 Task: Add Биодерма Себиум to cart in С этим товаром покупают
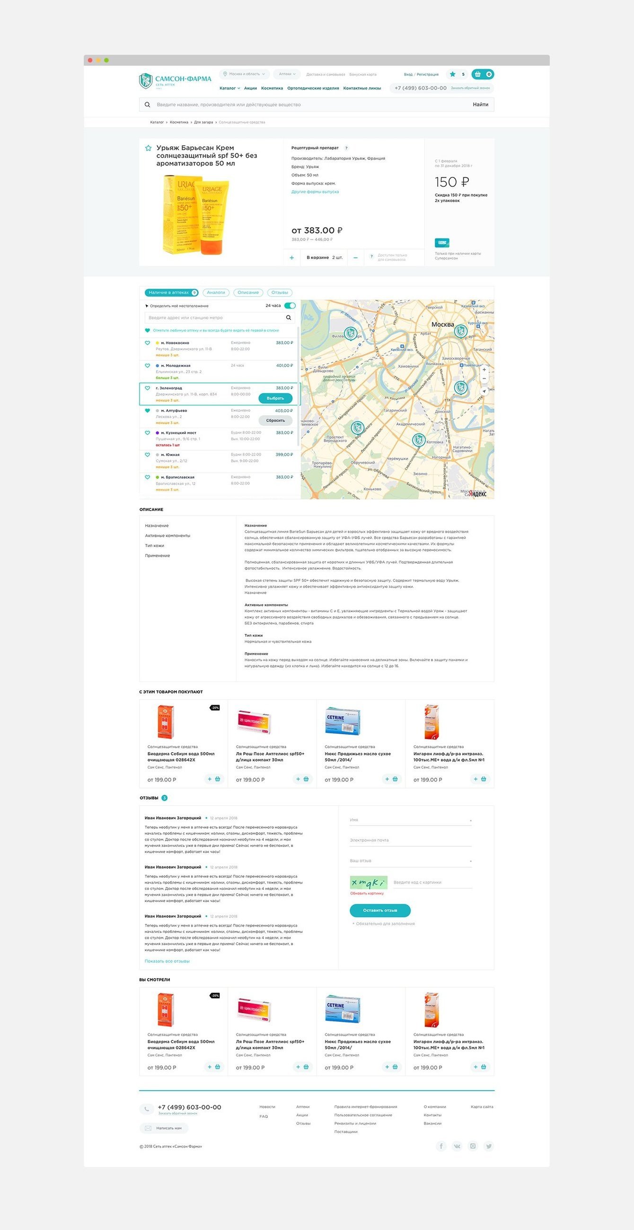(x=214, y=779)
